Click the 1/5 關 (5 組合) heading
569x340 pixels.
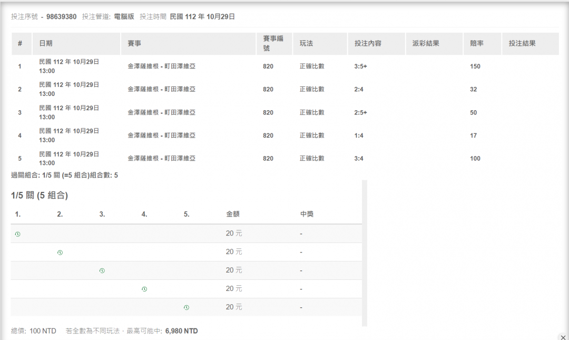(x=40, y=196)
